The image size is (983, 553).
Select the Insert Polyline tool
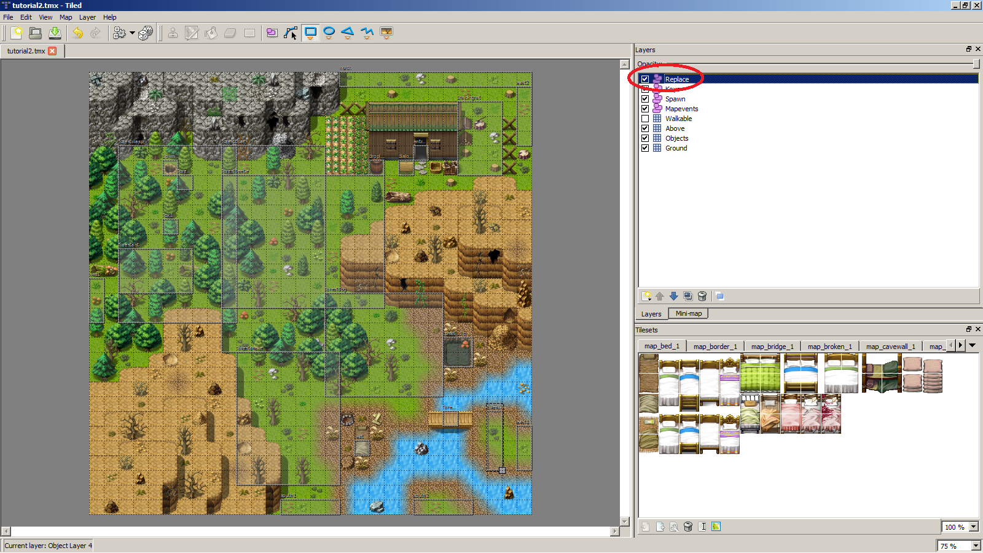tap(367, 33)
